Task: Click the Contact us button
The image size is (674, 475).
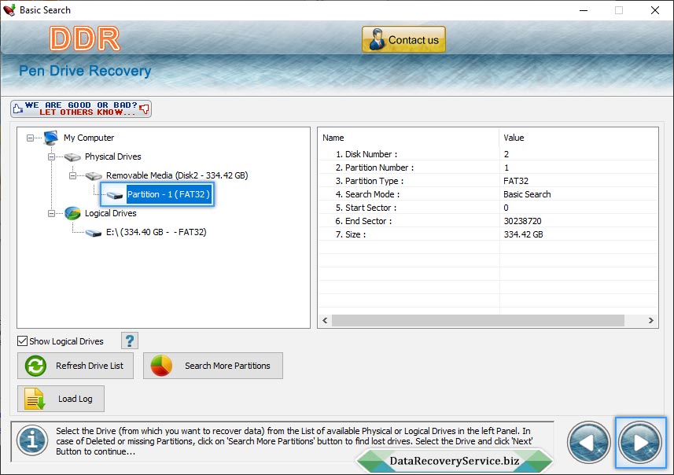Action: pos(403,39)
